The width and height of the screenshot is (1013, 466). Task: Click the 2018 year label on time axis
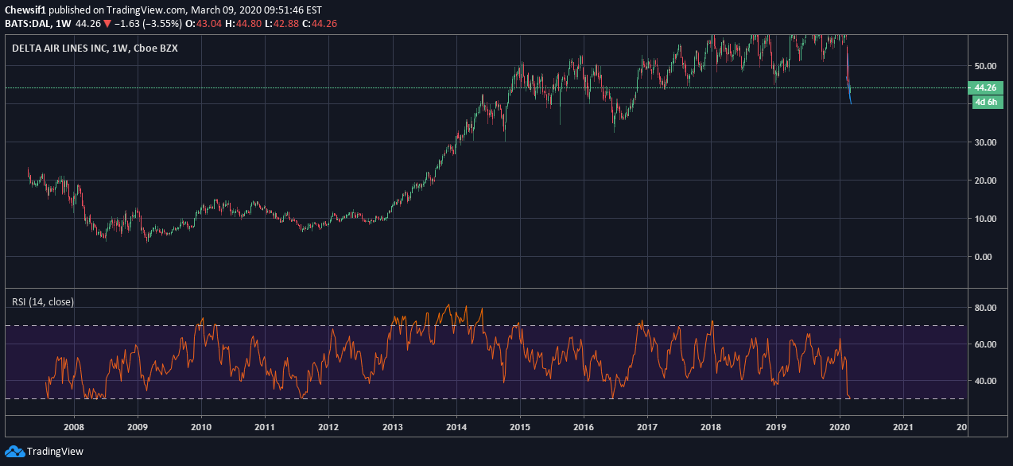(712, 427)
